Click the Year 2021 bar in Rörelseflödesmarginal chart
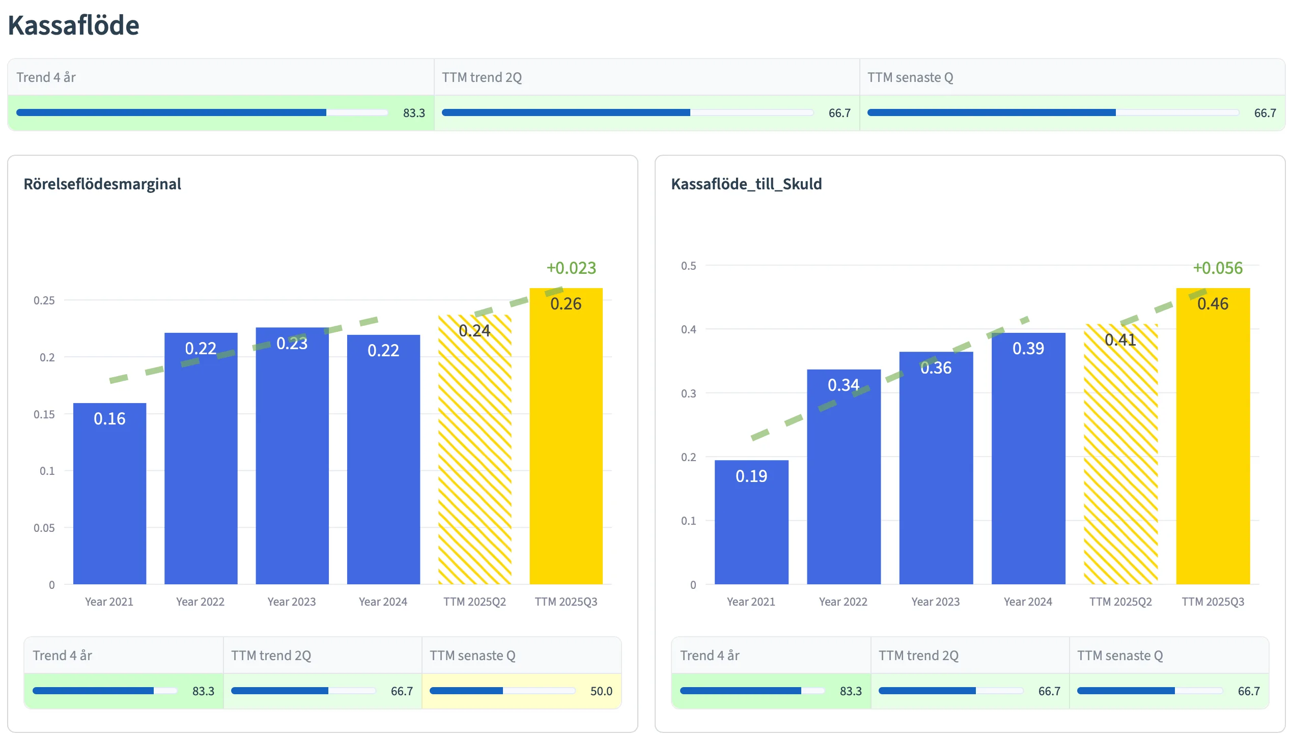Viewport: 1292px width, 738px height. 109,494
